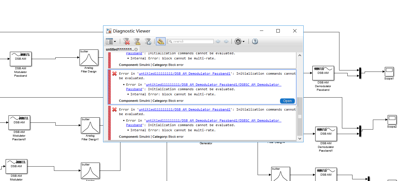Select Component: Simulink text of Passband2 error

pyautogui.click(x=134, y=137)
